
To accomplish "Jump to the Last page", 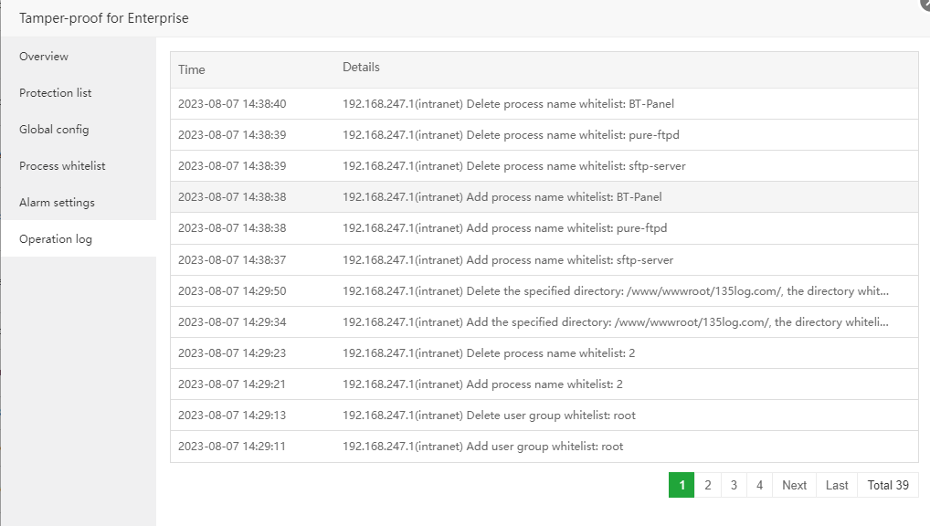I will [837, 485].
